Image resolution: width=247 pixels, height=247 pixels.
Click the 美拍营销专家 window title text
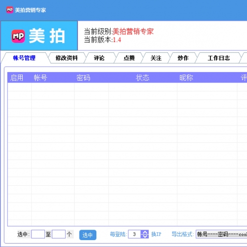31,10
